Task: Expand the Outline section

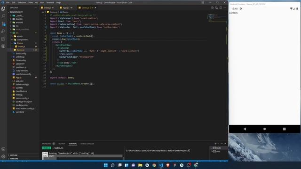Action: (14, 155)
